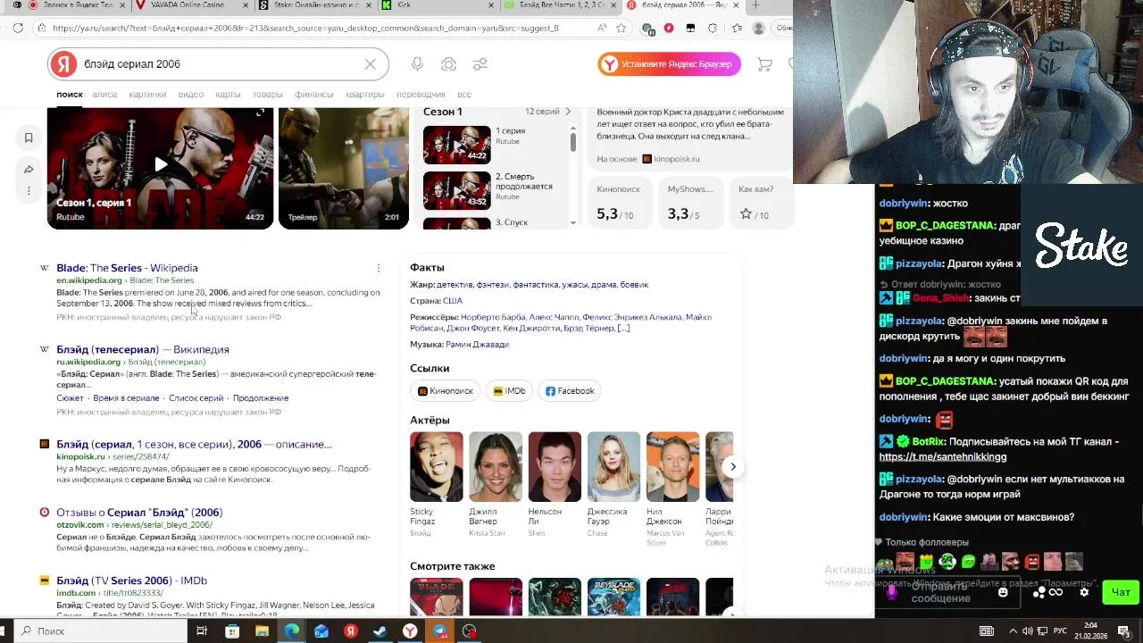Click the Установите Яндекс Браузер button
Screen dimensions: 1143x643
point(669,64)
